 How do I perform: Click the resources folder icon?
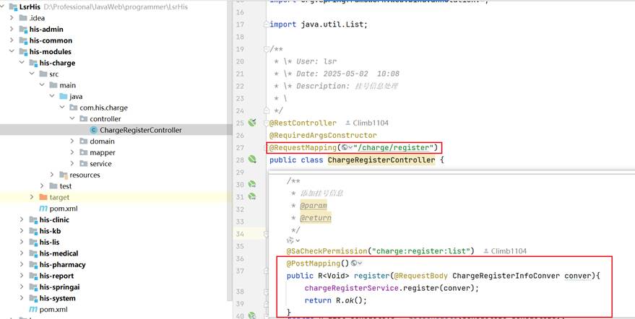(x=63, y=175)
